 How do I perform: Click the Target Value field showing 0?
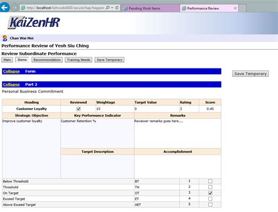(x=157, y=109)
